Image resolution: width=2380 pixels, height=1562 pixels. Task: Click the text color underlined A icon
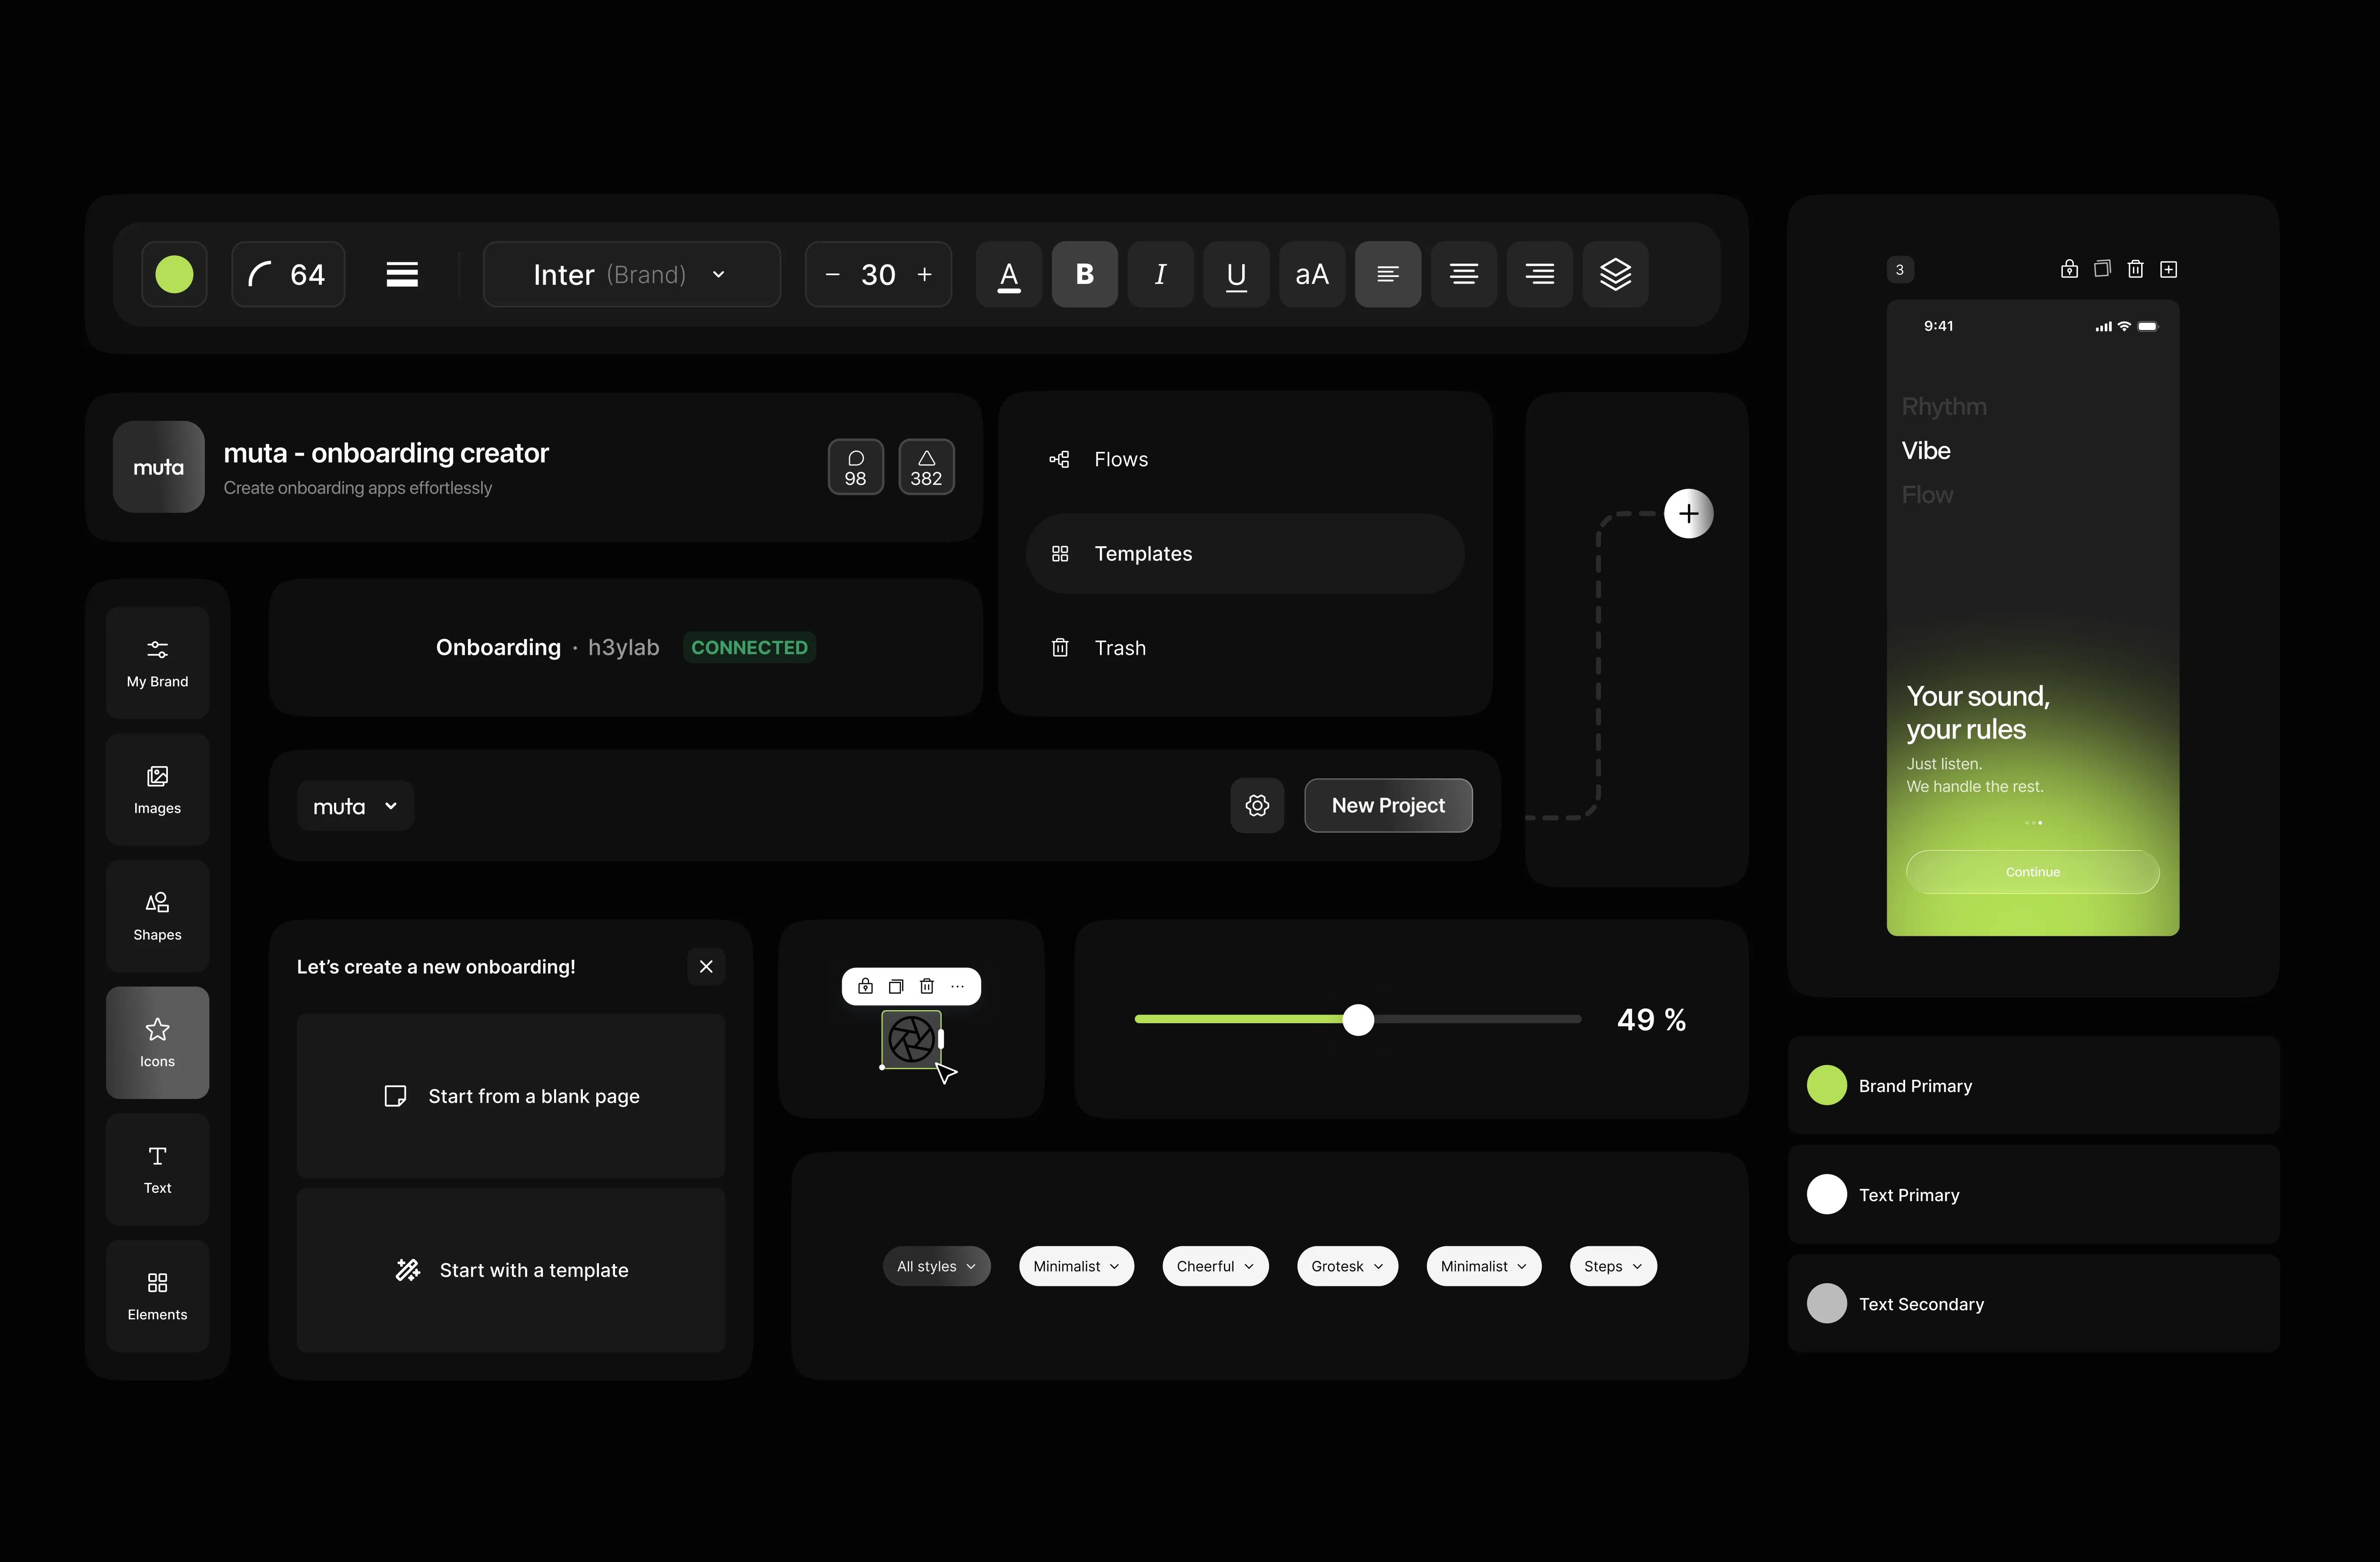tap(1009, 274)
